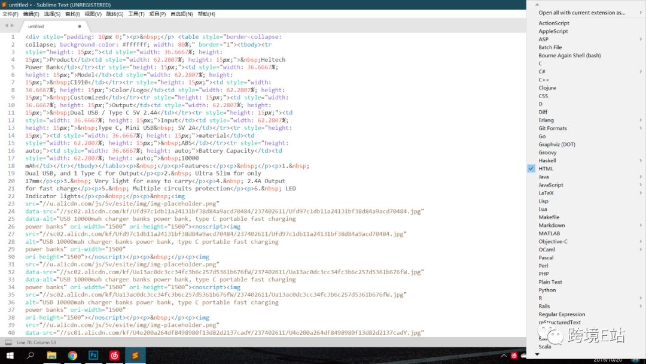This screenshot has width=646, height=364.
Task: Open File Explorer from the taskbar
Action: pos(51,356)
